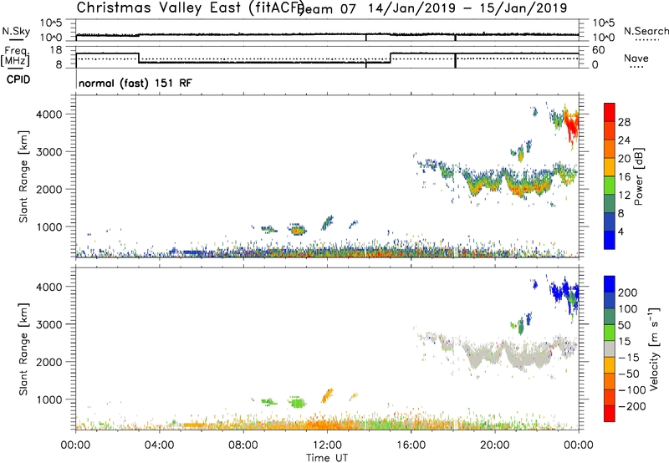This screenshot has width=669, height=463.
Task: Click the red bottom segment of Velocity colorbar
Action: click(610, 414)
